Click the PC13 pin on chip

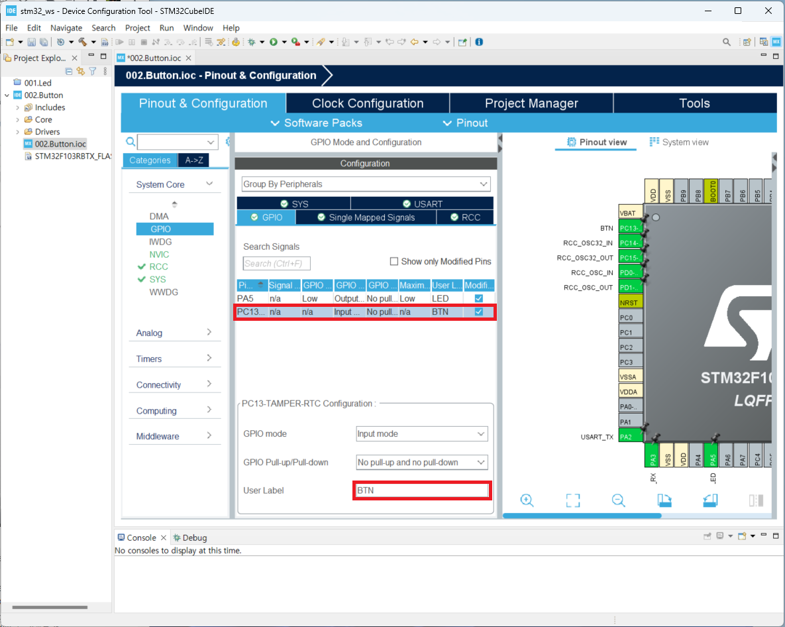[630, 228]
